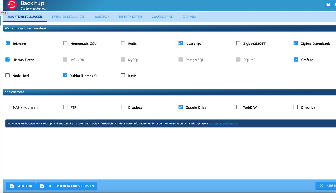Image resolution: width=336 pixels, height=193 pixels.
Task: Open the help question-mark icon
Action: 328,5
